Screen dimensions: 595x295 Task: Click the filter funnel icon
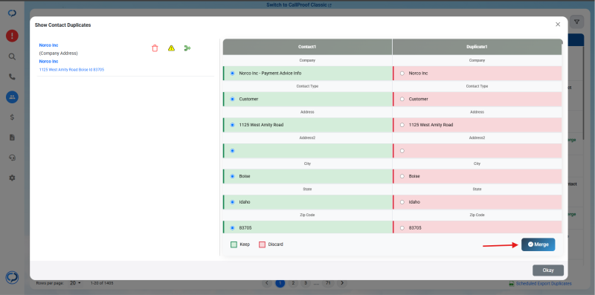click(x=577, y=22)
